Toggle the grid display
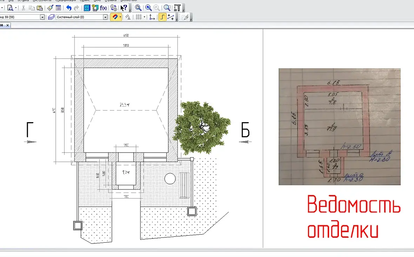 (139, 17)
